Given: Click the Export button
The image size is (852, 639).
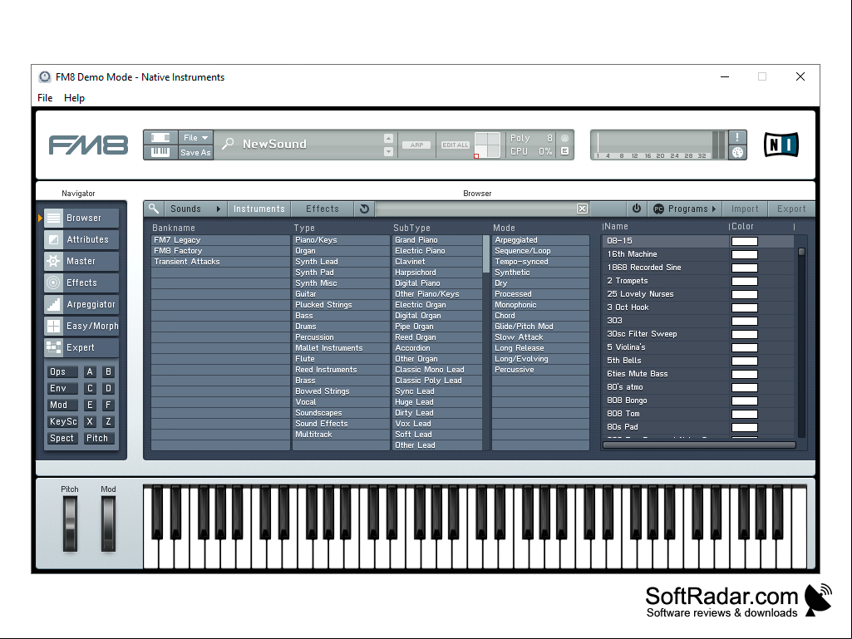Looking at the screenshot, I should coord(791,209).
